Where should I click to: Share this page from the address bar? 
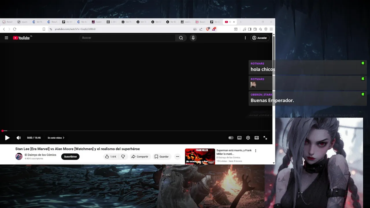[201, 29]
